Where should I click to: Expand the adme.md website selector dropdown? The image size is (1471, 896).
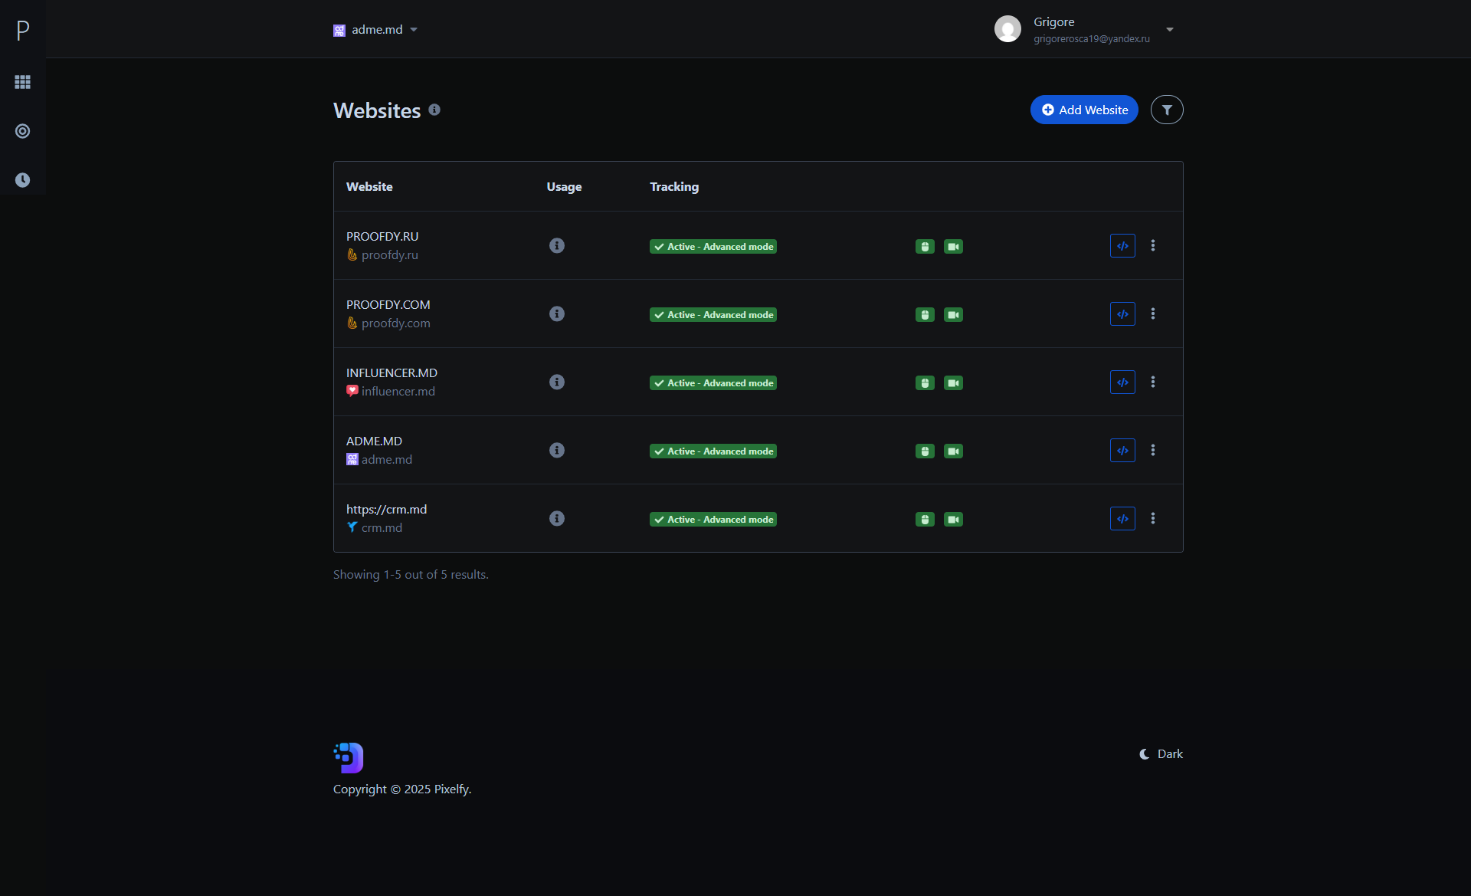click(x=375, y=30)
